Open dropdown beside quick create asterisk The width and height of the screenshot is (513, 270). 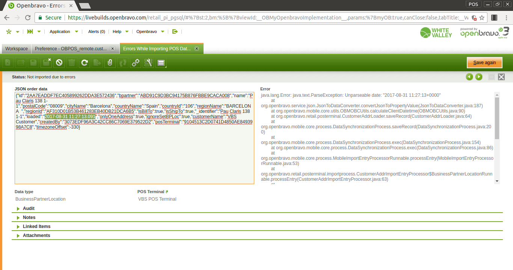pos(17,32)
